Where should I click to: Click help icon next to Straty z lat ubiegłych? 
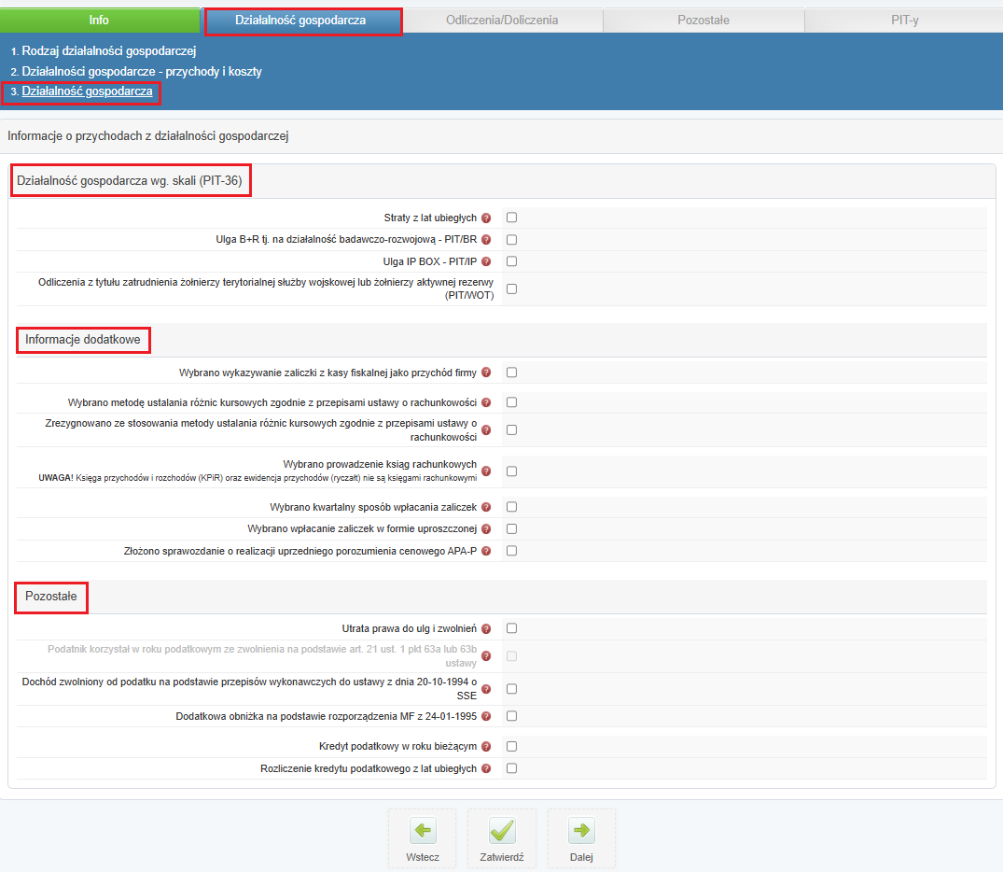pyautogui.click(x=486, y=218)
